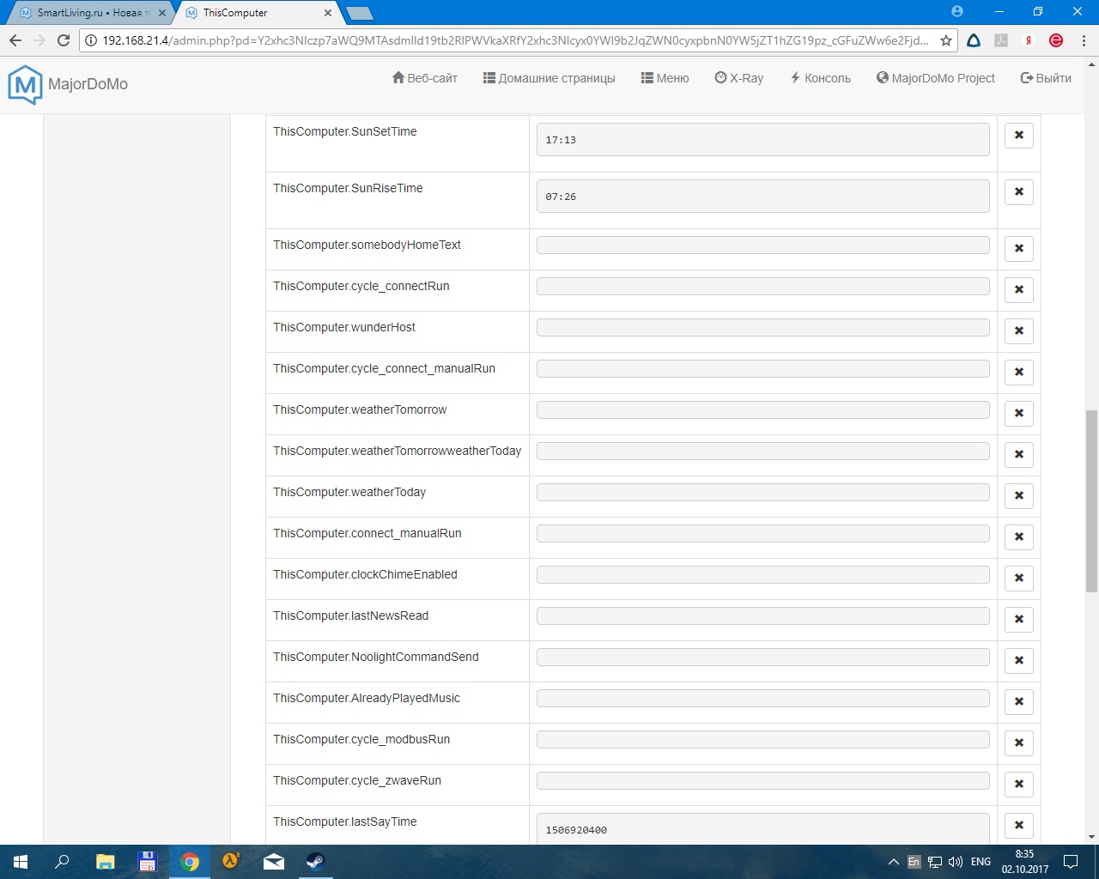This screenshot has width=1099, height=879.
Task: Open Chrome's three-dot menu
Action: click(x=1084, y=40)
